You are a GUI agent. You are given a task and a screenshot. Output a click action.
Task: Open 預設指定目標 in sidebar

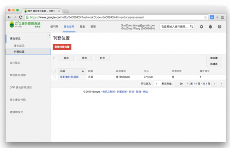coord(18,75)
